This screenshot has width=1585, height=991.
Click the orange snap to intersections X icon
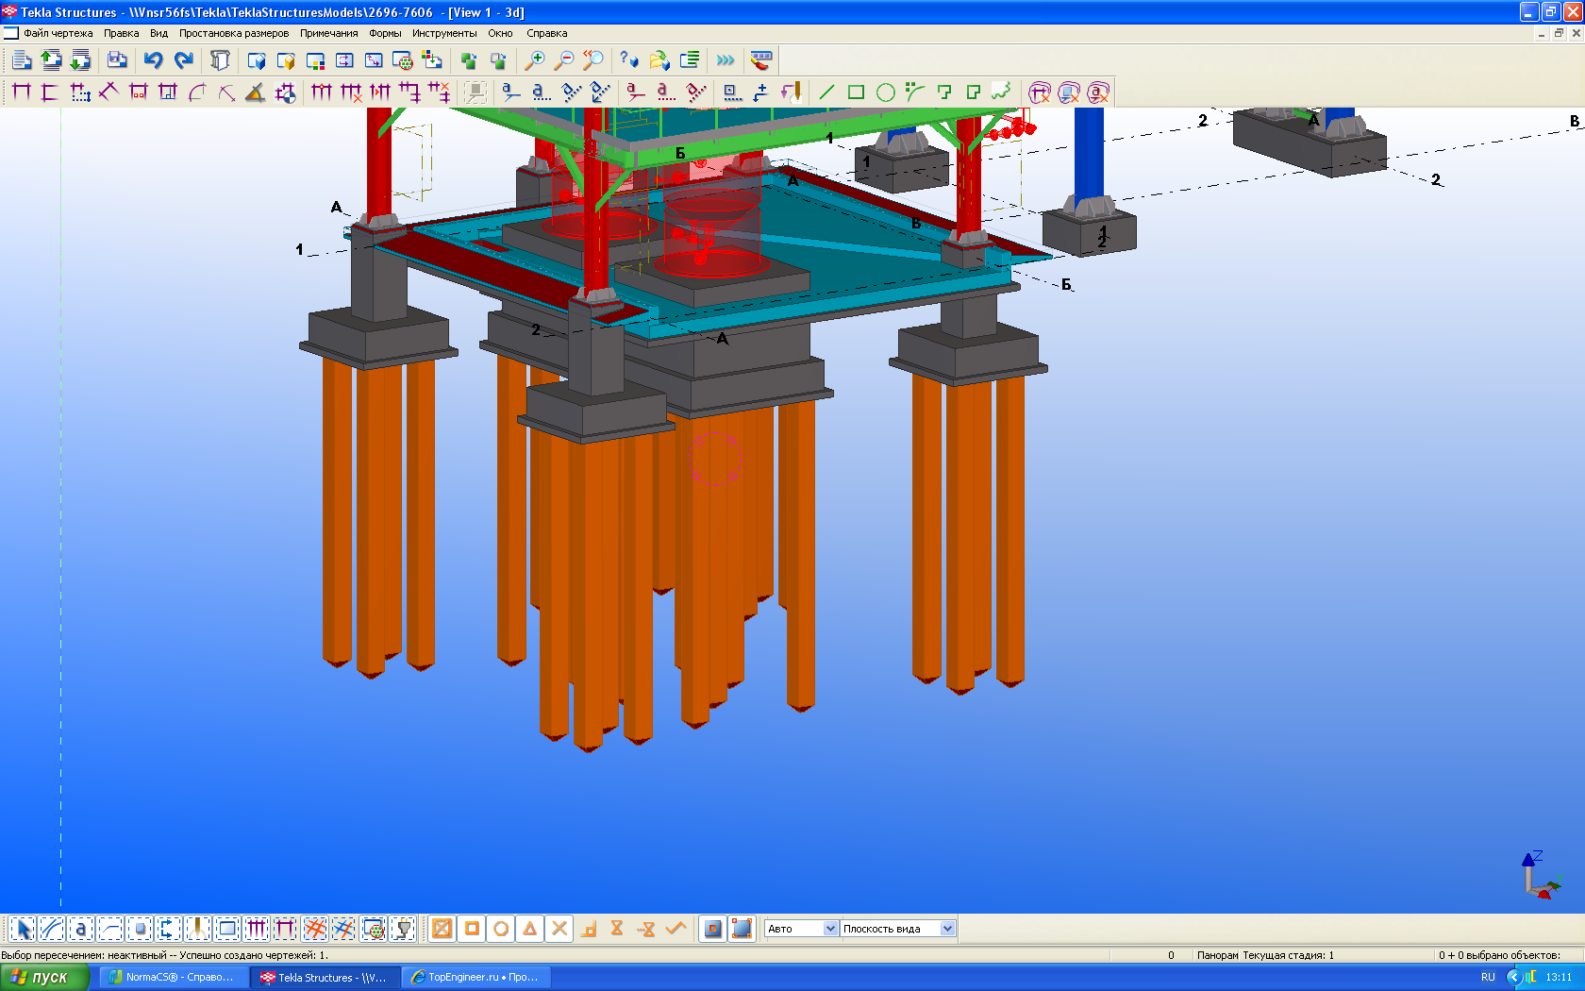point(559,929)
